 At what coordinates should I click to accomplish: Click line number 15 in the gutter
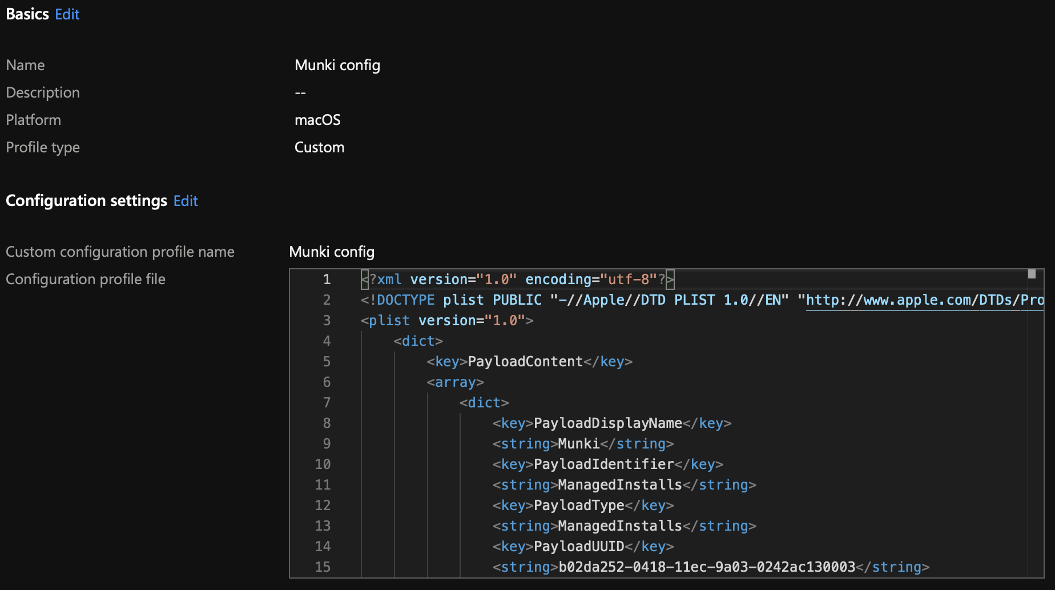pyautogui.click(x=323, y=567)
